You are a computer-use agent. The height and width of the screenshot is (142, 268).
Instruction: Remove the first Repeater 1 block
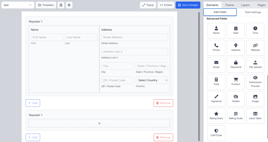163,103
